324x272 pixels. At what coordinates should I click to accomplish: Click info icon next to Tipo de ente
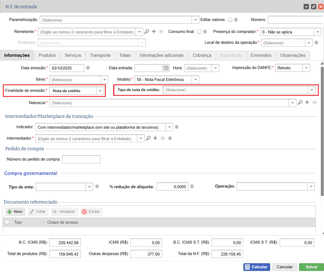pos(97,187)
